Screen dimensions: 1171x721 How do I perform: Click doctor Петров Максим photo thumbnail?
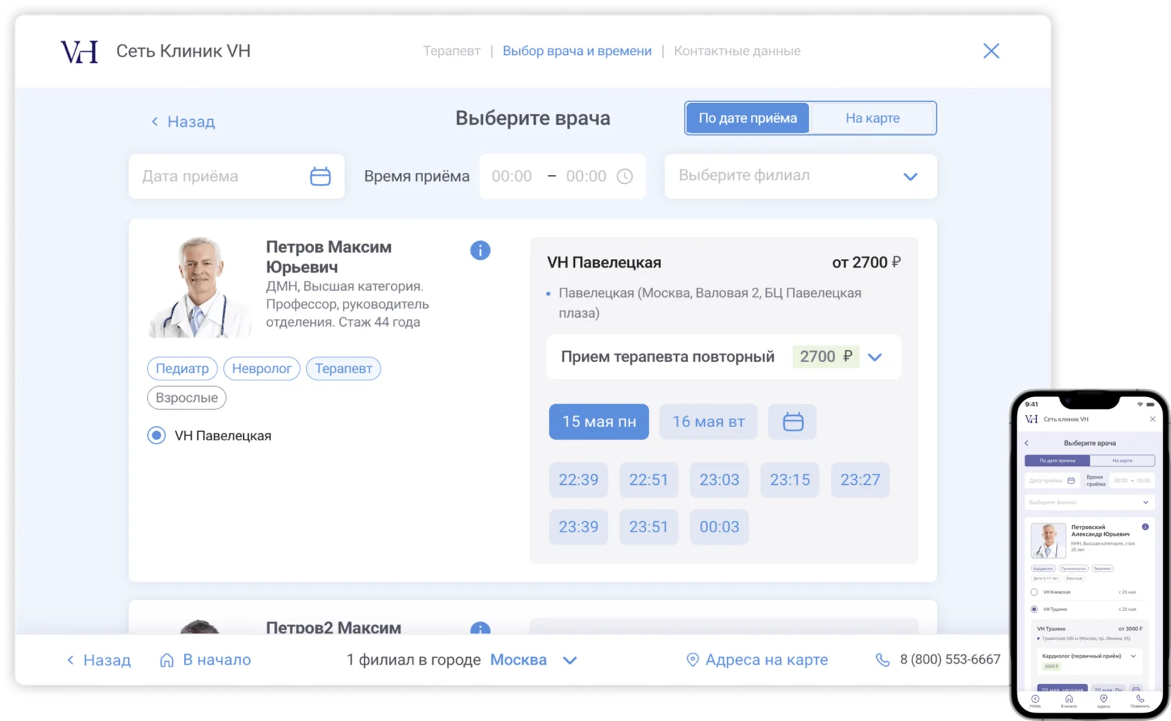click(200, 288)
